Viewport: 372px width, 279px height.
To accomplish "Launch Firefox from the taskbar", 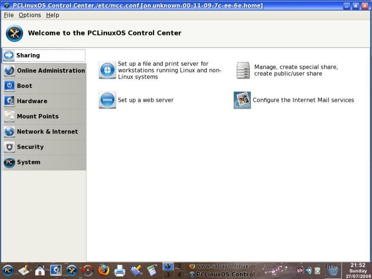I will point(104,271).
